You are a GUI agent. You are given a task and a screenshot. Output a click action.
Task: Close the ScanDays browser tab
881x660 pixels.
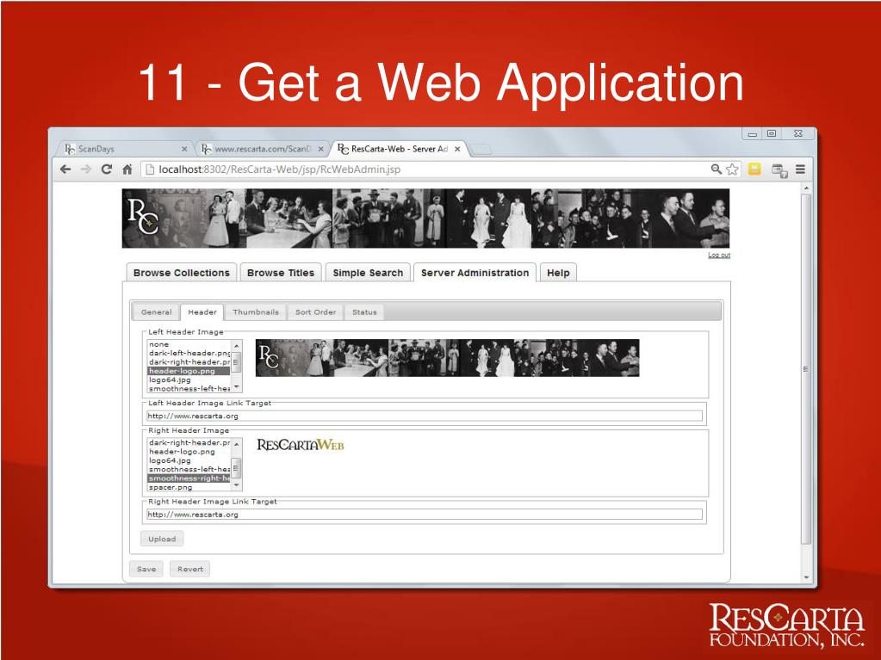click(x=184, y=149)
